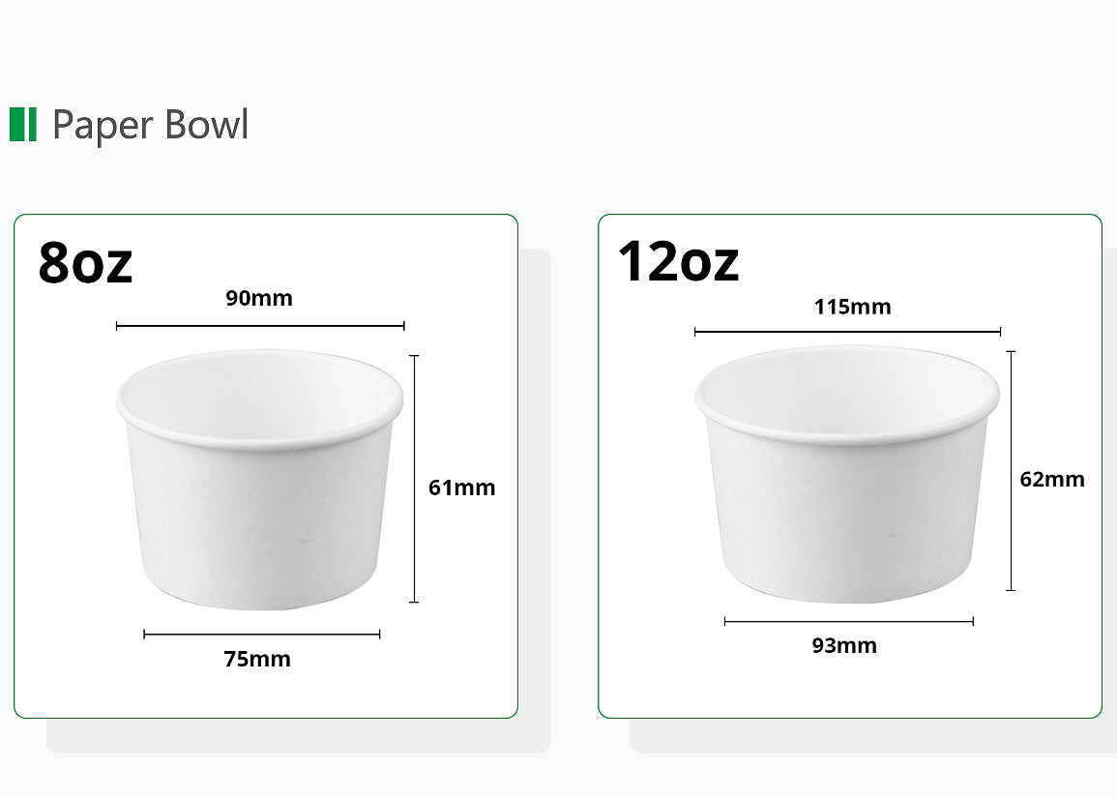Click the 62mm vertical measurement line
This screenshot has height=798, width=1117.
point(1011,471)
